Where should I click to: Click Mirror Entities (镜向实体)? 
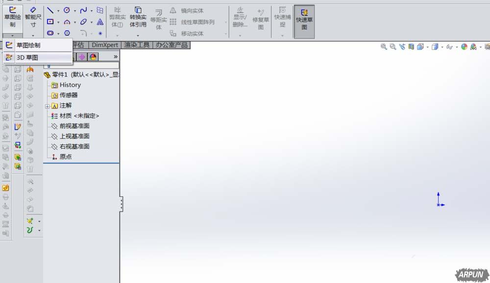[x=187, y=11]
